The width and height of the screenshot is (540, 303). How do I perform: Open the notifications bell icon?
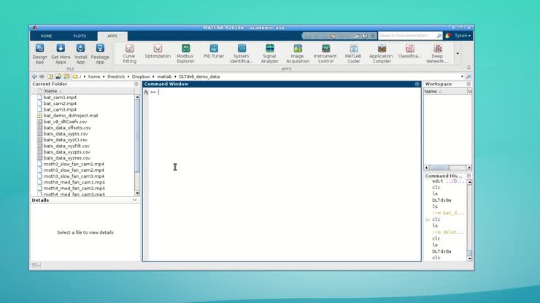tap(447, 35)
